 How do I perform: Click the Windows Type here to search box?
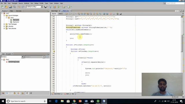point(26,101)
